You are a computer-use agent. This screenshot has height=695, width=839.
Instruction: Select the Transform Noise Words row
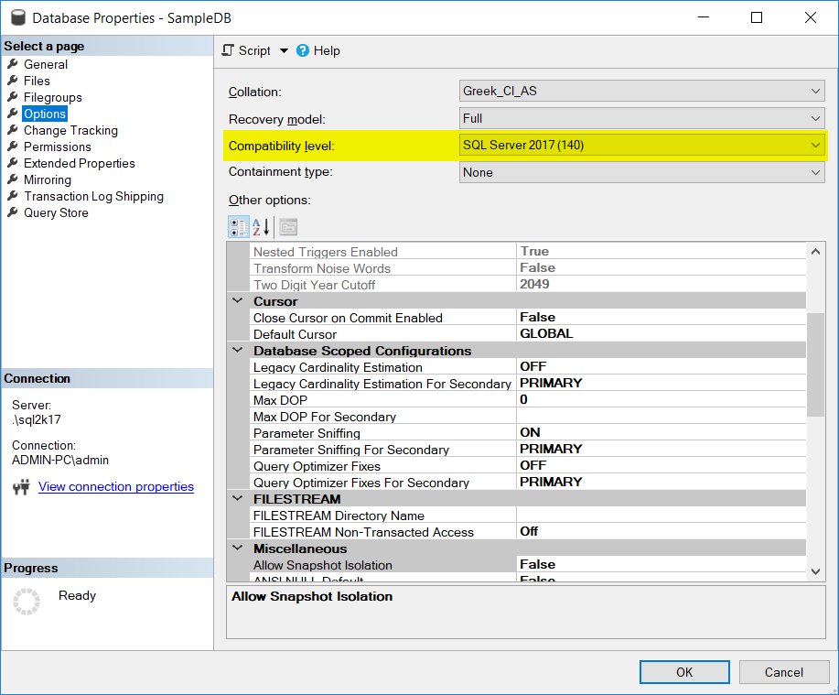pos(528,267)
